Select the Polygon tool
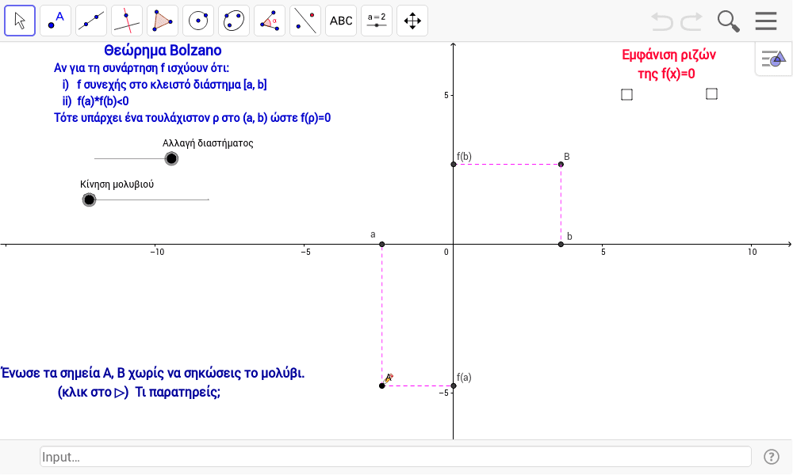Viewport: 793px width, 475px height. pos(163,21)
